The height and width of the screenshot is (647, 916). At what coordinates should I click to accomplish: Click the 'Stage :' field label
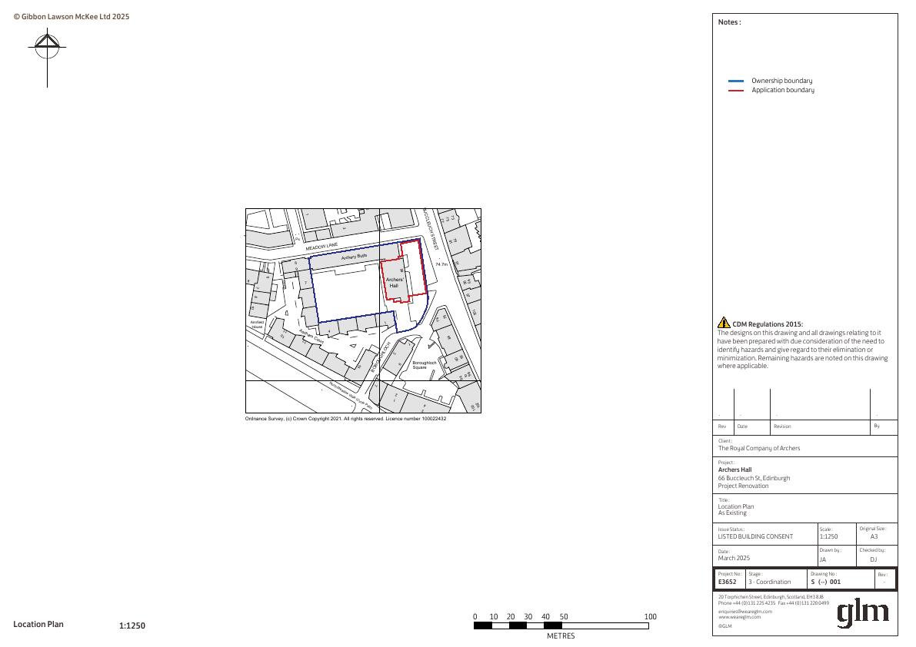(x=754, y=574)
